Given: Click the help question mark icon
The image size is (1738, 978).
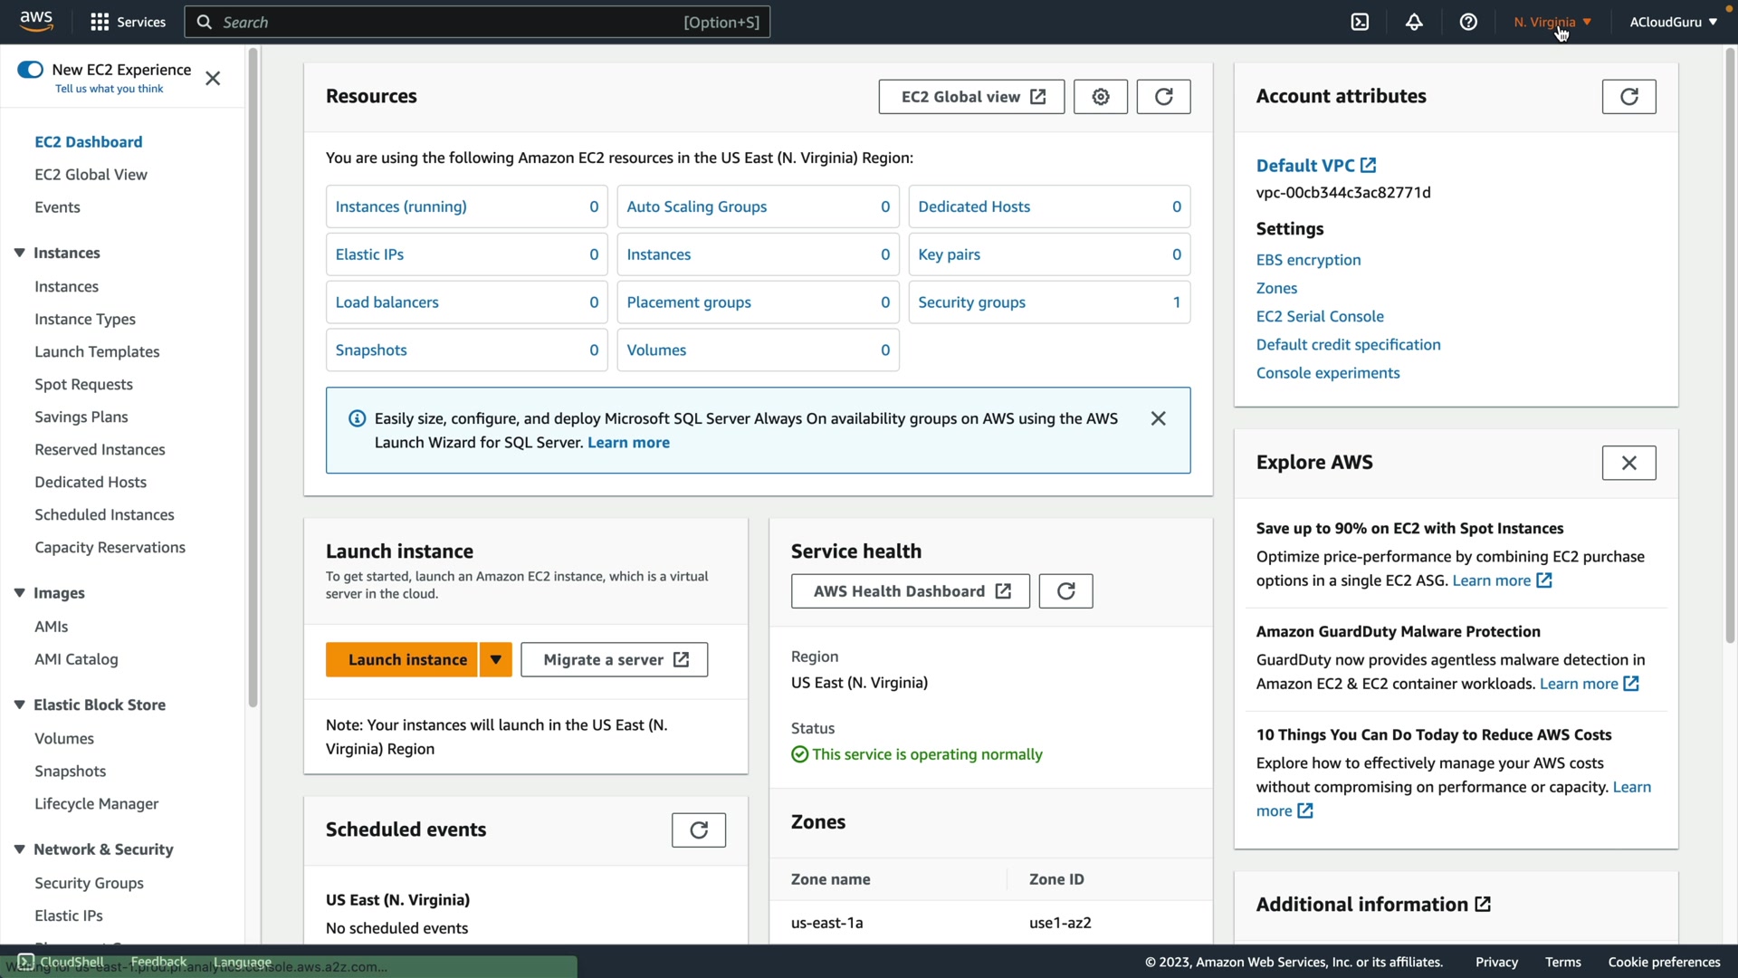Looking at the screenshot, I should [1468, 22].
